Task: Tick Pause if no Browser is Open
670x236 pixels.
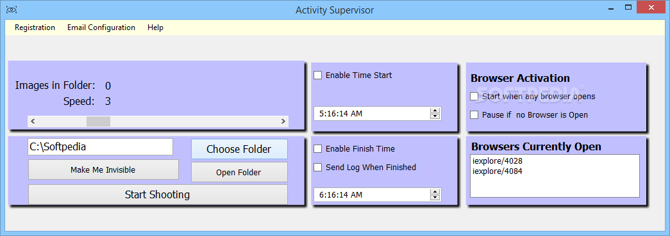Action: coord(474,114)
